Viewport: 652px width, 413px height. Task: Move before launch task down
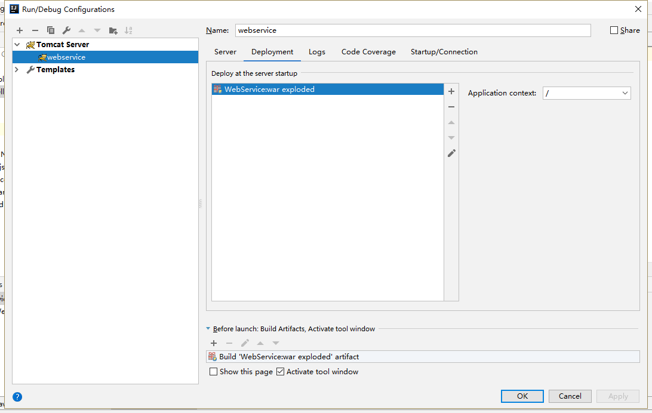point(276,343)
